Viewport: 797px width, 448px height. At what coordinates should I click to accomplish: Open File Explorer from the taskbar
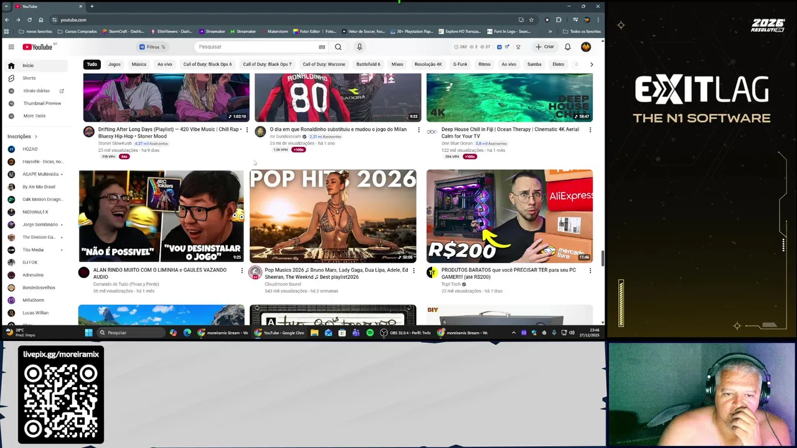(x=314, y=333)
